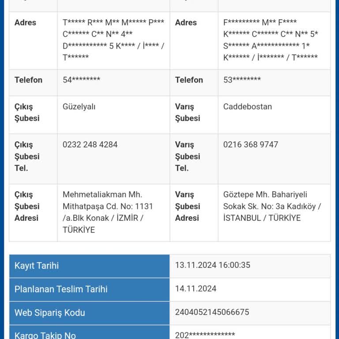Select the planned delivery date 14.11.2024
The image size is (339, 339).
(x=196, y=289)
